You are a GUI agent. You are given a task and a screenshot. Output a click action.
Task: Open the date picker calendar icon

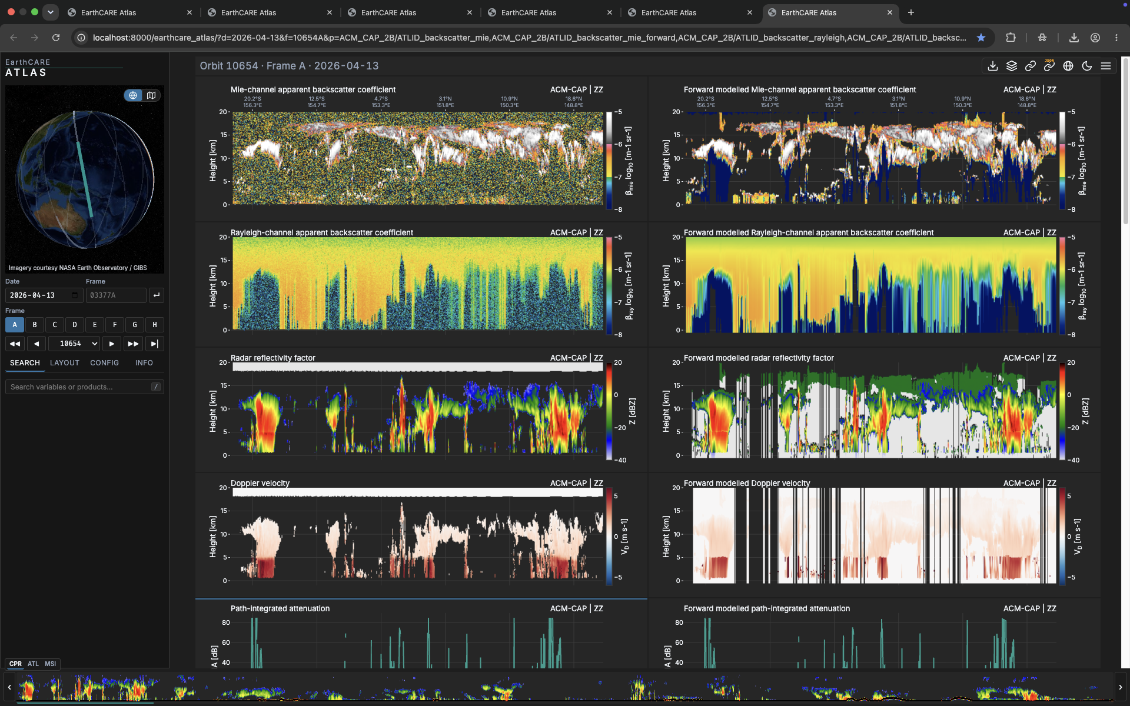(75, 295)
